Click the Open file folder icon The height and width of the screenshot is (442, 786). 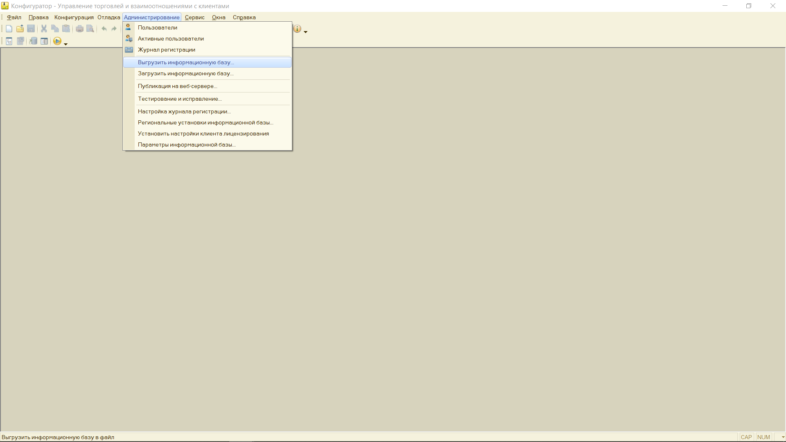click(x=20, y=29)
